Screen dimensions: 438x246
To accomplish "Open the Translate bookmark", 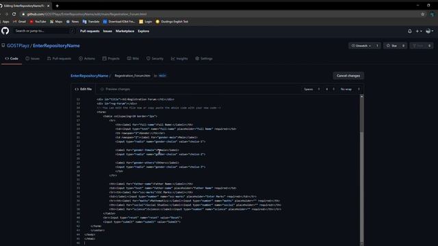I will coord(91,21).
